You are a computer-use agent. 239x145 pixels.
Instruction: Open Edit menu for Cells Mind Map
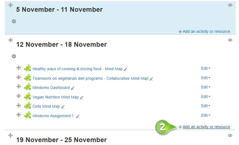coord(206,106)
